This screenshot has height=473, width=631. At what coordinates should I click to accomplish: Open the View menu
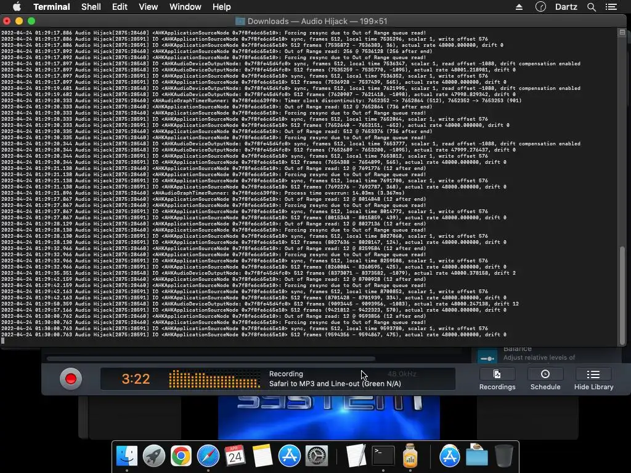(148, 7)
